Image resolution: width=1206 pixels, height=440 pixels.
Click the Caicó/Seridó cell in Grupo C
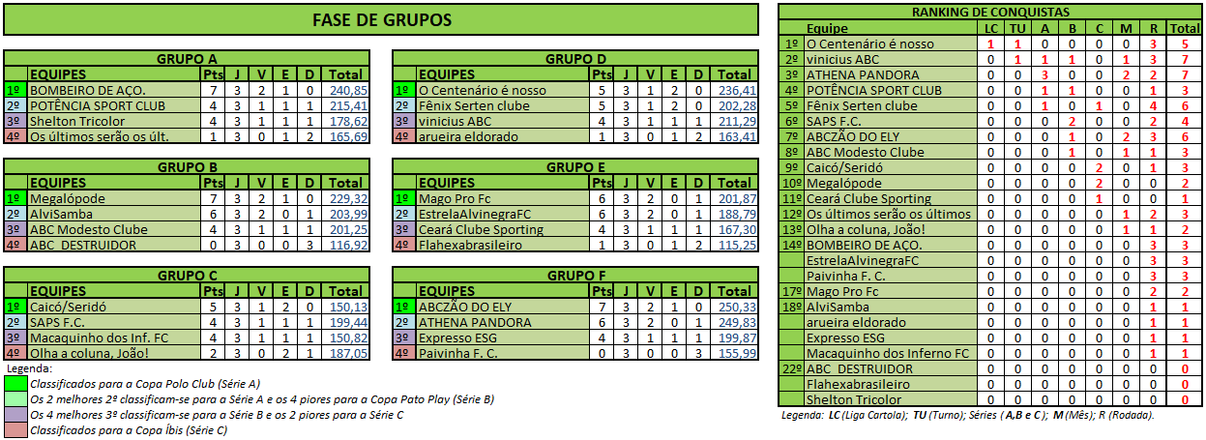click(114, 307)
